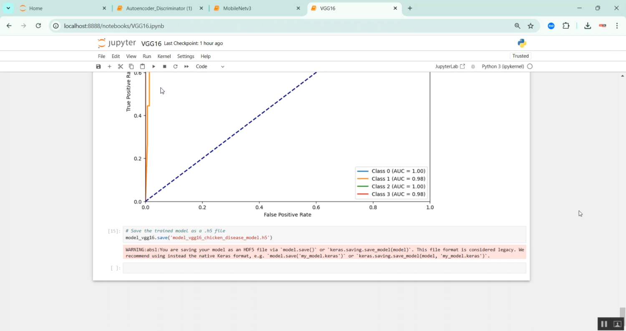Open the Kernel menu
This screenshot has width=626, height=331.
[164, 56]
